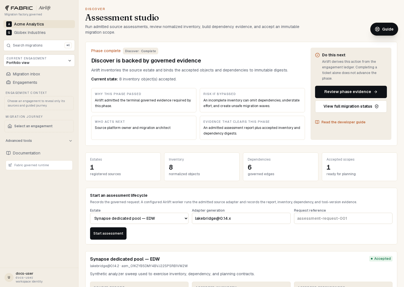The image size is (404, 287).
Task: Click View full migration status
Action: click(351, 107)
